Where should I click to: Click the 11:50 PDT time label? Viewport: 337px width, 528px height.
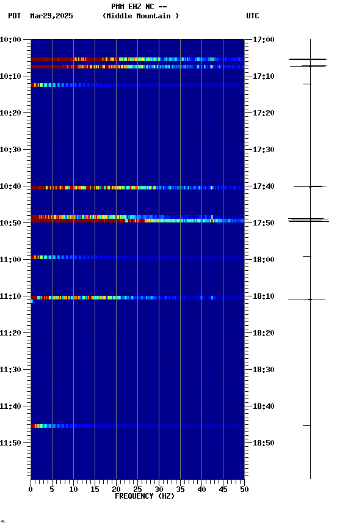coord(10,443)
